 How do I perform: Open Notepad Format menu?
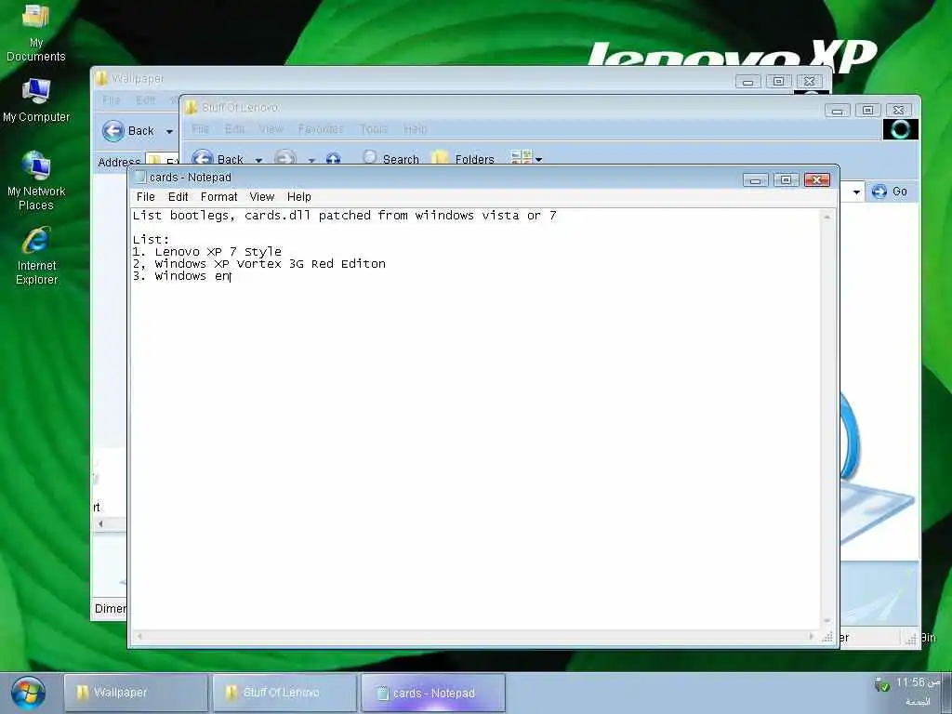(218, 197)
